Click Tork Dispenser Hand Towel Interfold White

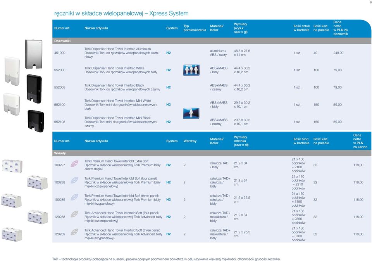click(x=114, y=68)
